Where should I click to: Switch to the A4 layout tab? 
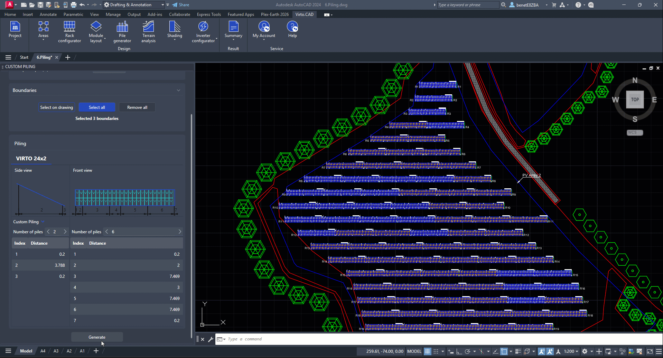coord(43,351)
